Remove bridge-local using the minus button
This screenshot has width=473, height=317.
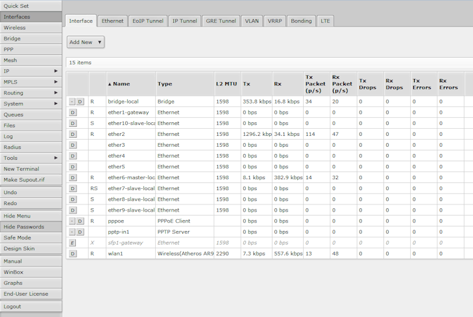(x=72, y=102)
